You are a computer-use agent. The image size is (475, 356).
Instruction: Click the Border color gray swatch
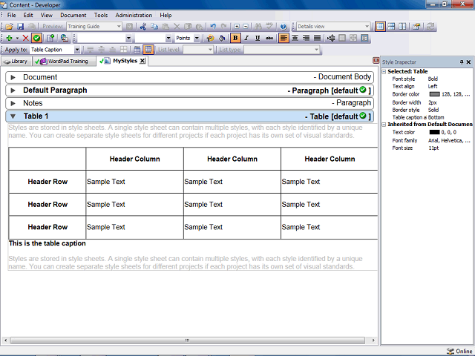[x=434, y=94]
